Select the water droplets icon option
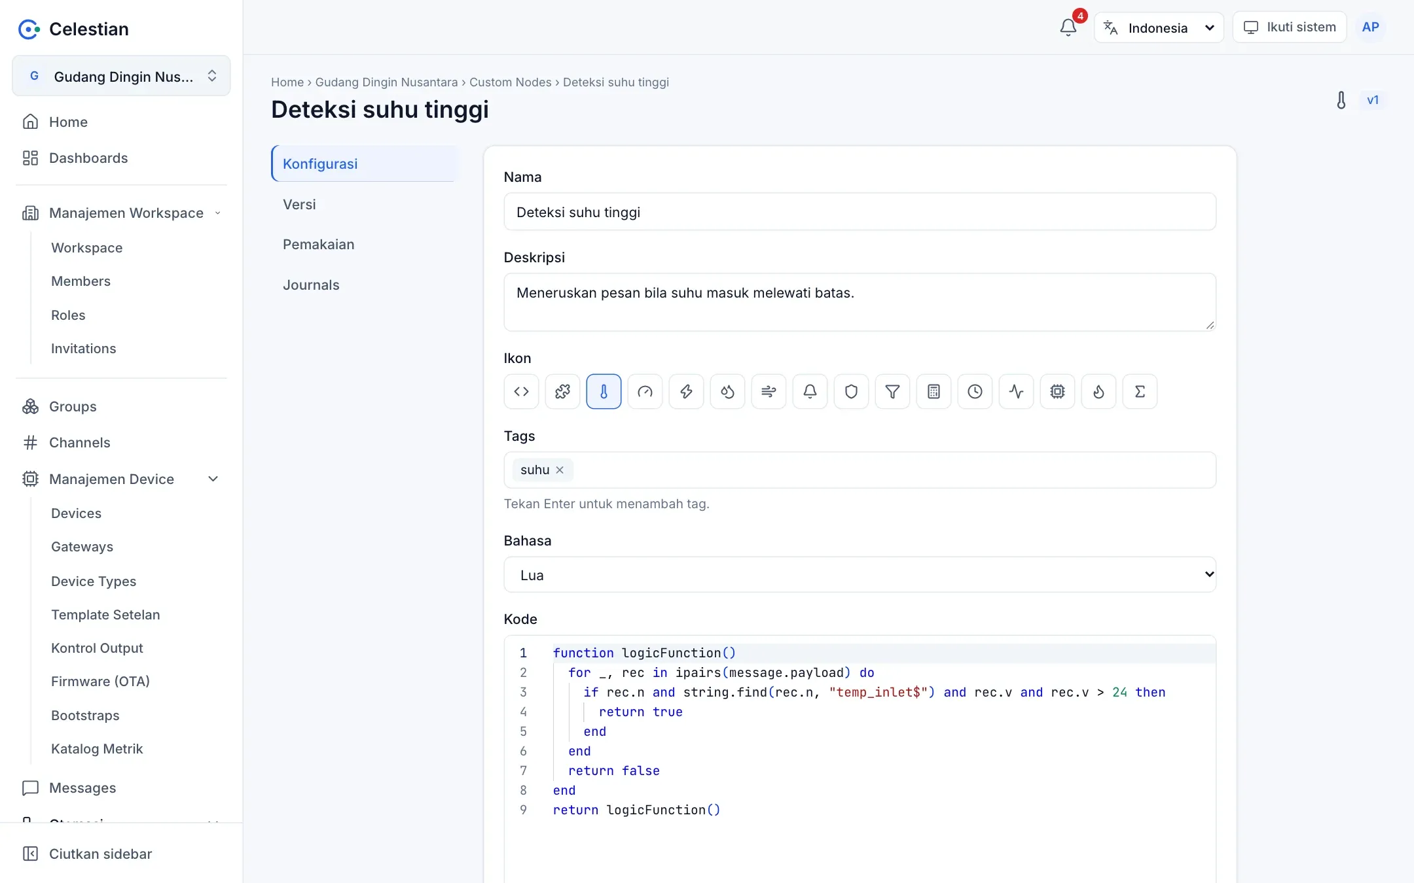This screenshot has height=883, width=1414. 727,392
